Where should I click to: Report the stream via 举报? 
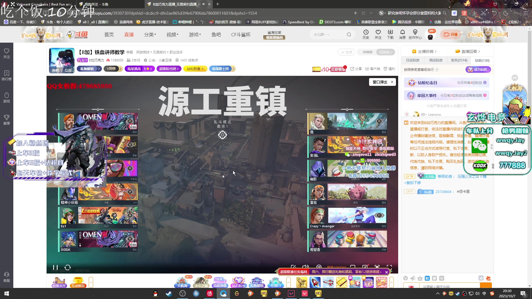[x=130, y=52]
